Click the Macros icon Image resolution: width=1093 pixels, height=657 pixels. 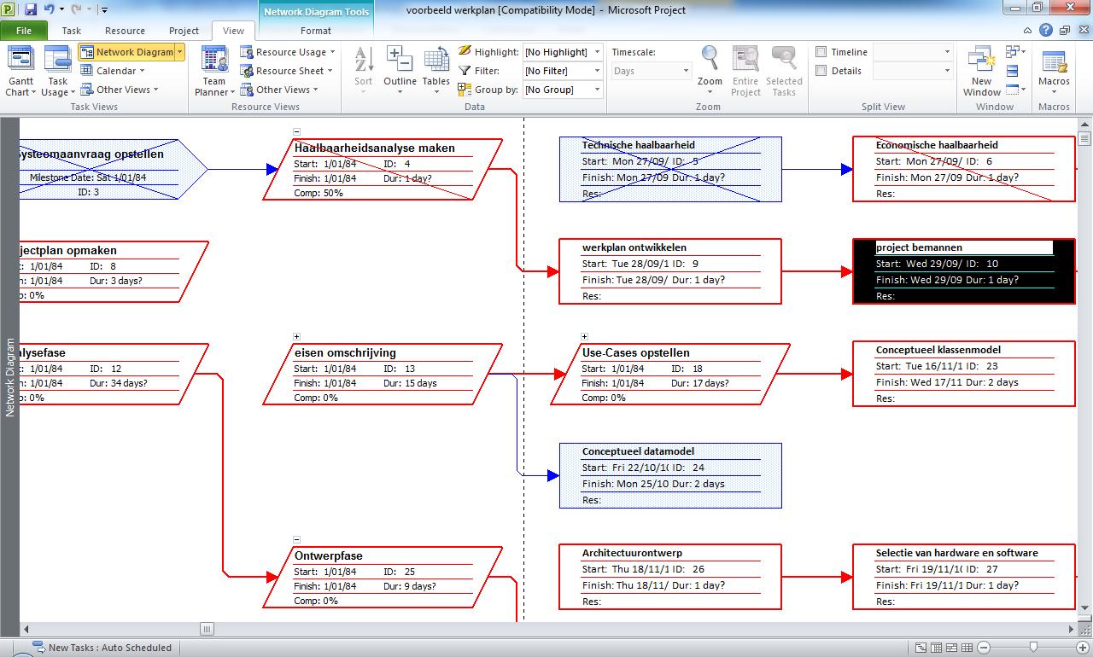1054,61
